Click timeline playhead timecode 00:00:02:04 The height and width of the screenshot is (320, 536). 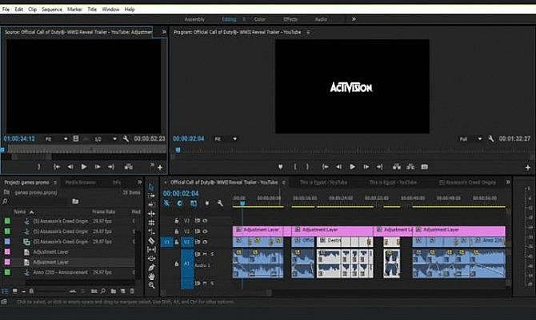pyautogui.click(x=181, y=194)
